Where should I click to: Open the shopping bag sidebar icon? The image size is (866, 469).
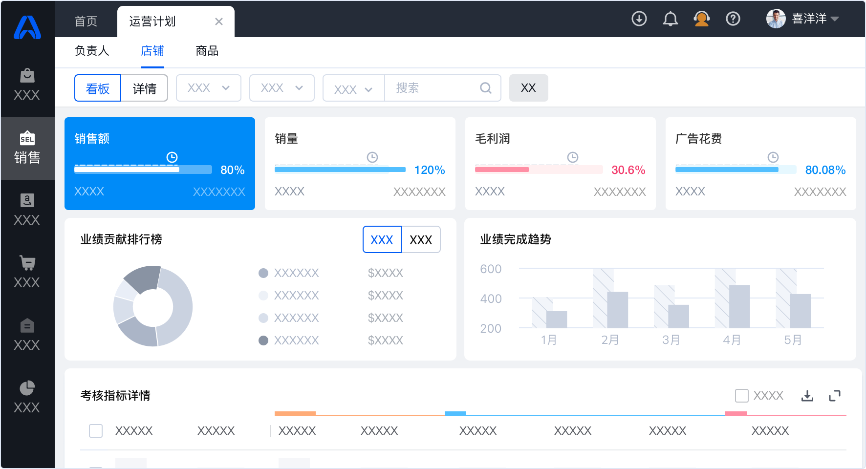click(x=27, y=75)
